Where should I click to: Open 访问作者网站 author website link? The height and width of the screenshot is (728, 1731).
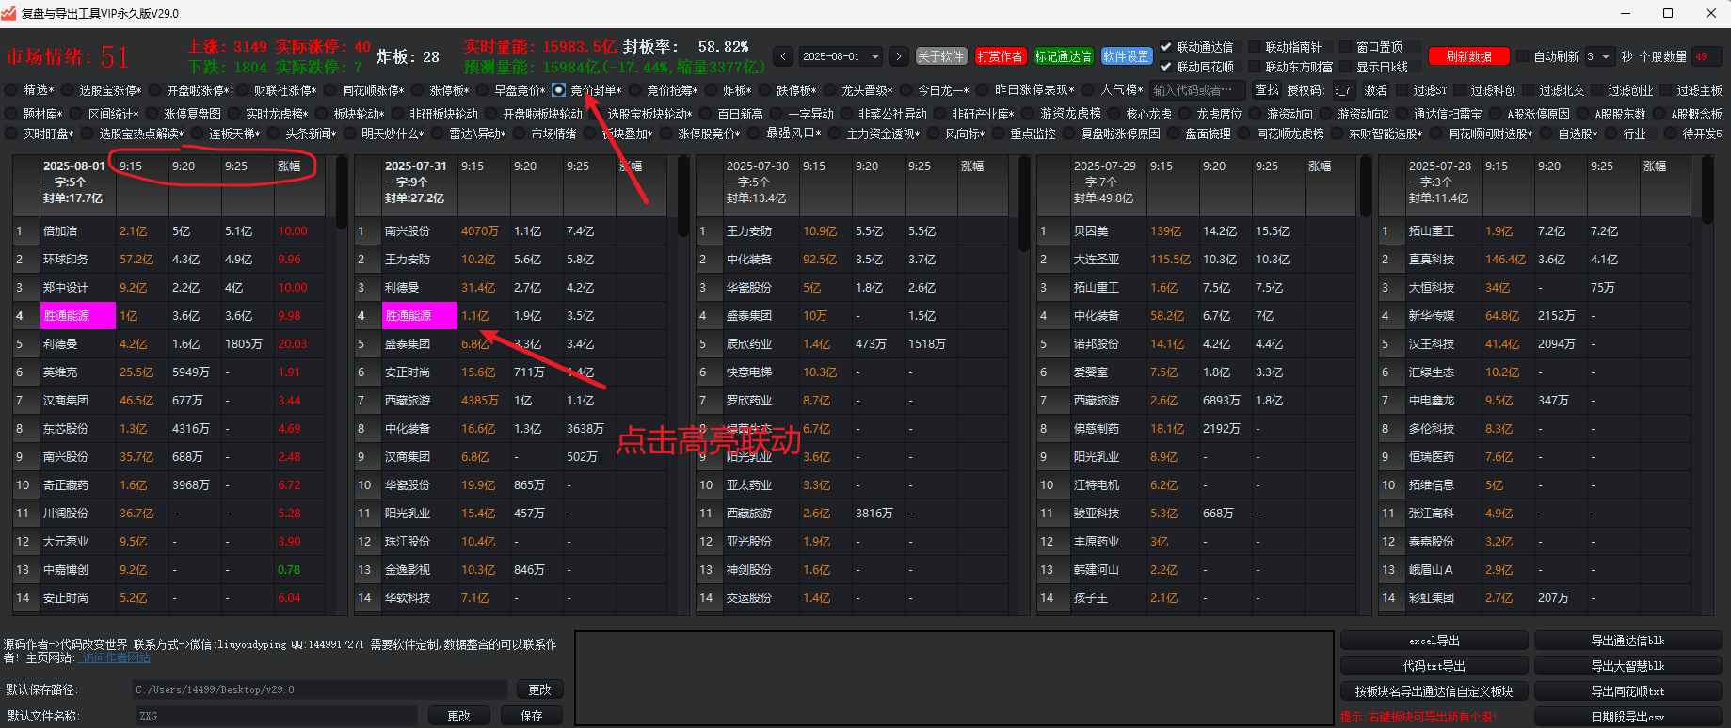[x=116, y=658]
